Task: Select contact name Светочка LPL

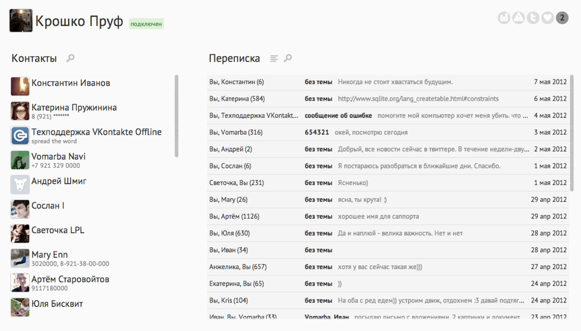Action: click(x=58, y=230)
